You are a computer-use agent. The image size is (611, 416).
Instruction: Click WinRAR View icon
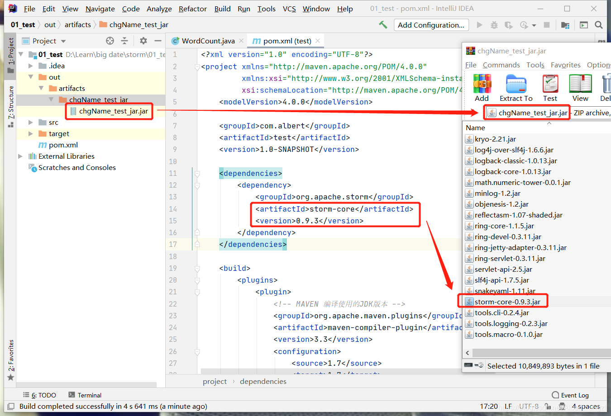[x=580, y=89]
